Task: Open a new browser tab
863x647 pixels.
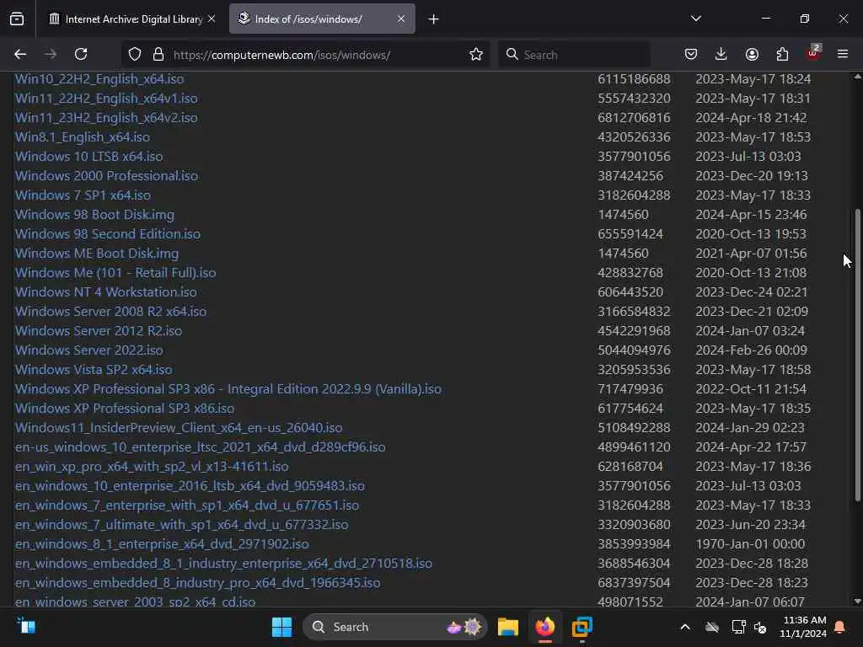Action: 434,19
